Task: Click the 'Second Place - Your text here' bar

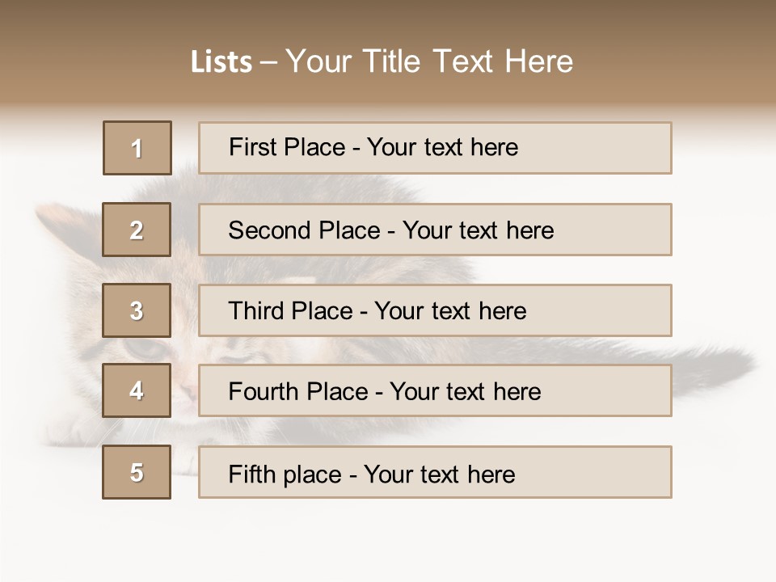Action: click(435, 230)
